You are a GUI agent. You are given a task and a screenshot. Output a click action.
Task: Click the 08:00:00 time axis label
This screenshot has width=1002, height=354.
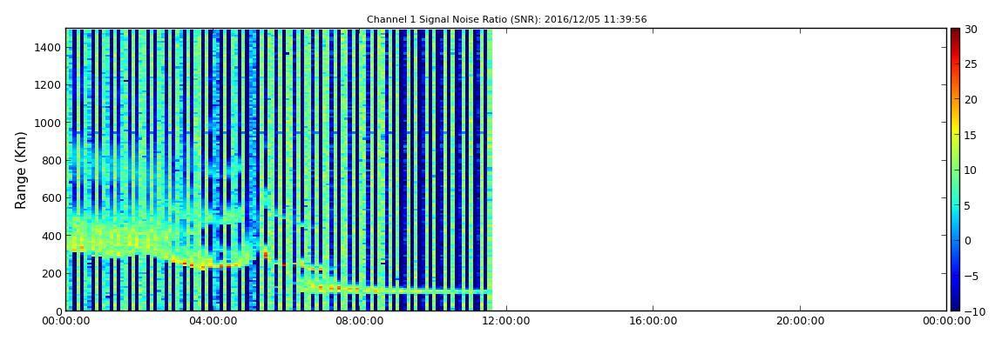[359, 322]
